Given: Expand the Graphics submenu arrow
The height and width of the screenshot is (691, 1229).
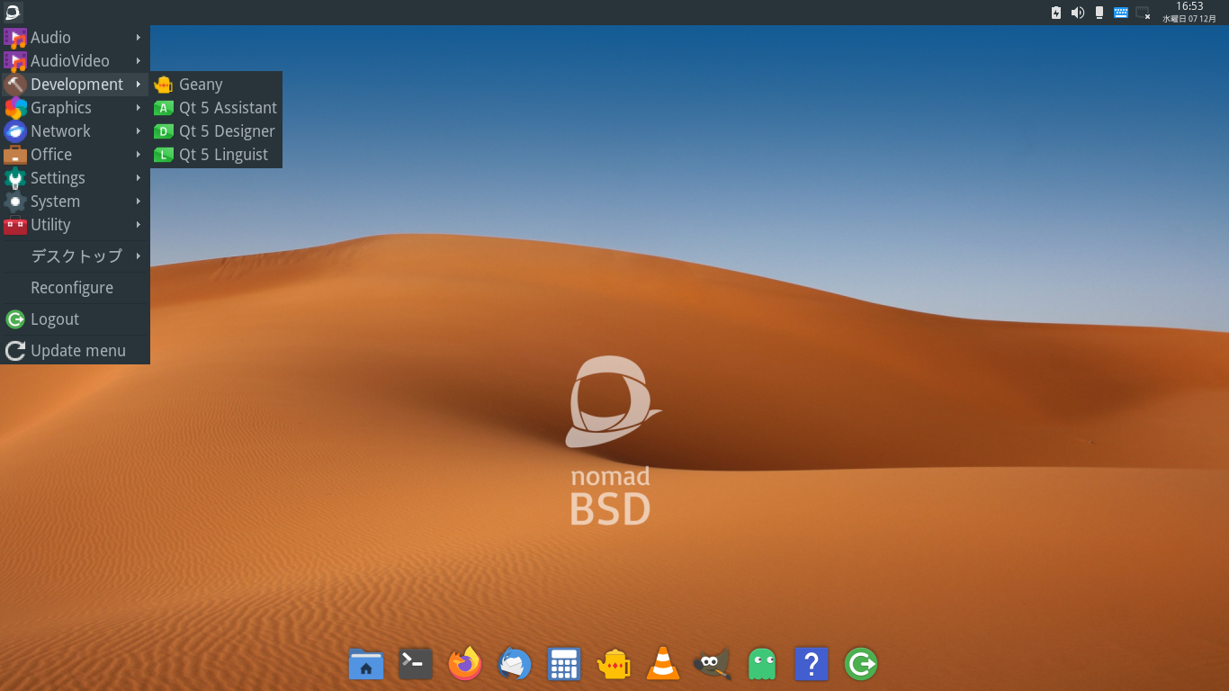Looking at the screenshot, I should 139,107.
